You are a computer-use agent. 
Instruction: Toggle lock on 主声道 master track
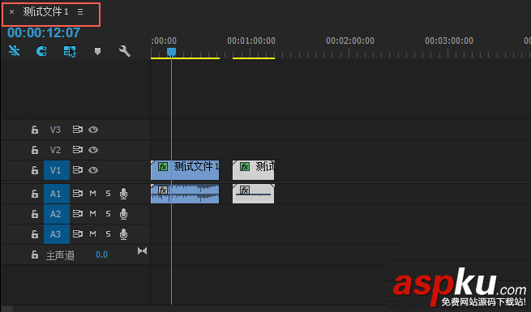(35, 254)
